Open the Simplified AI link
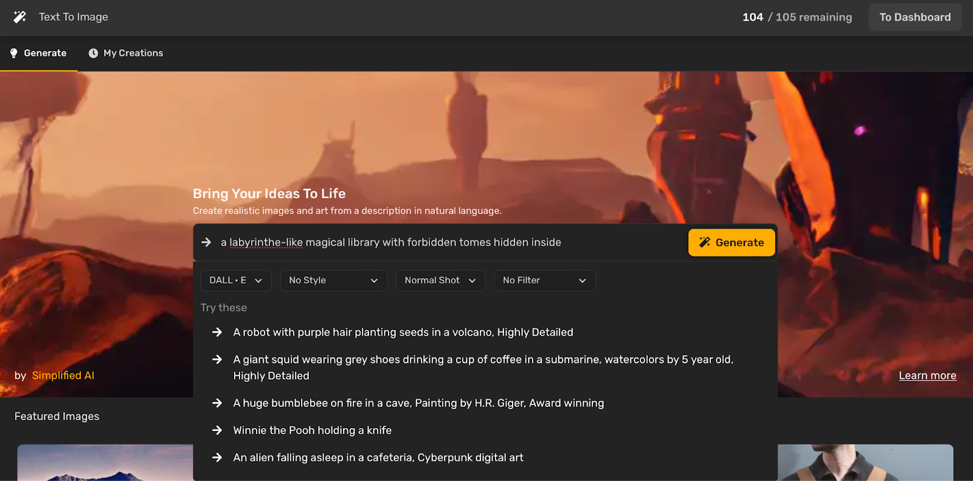Image resolution: width=973 pixels, height=481 pixels. coord(63,376)
